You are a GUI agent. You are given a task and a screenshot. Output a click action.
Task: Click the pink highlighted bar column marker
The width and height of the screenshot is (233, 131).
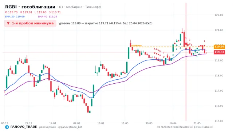[x=186, y=62]
